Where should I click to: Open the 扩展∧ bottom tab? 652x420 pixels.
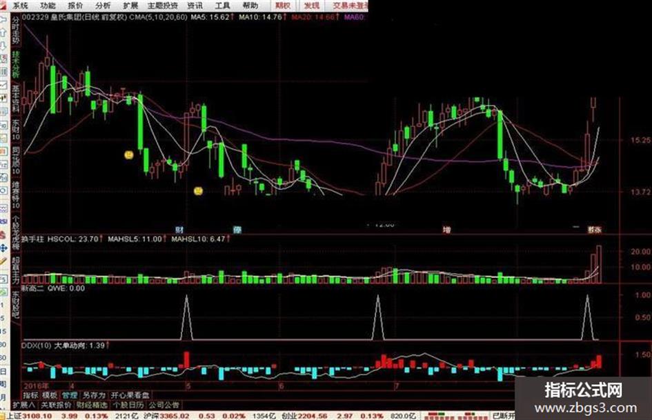(x=25, y=405)
